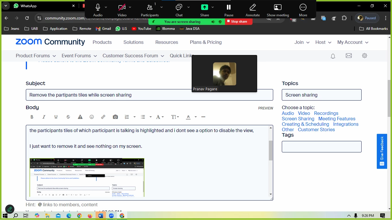Screen dimensions: 392x220
Task: Open the notifications bell icon
Action: coord(333,56)
